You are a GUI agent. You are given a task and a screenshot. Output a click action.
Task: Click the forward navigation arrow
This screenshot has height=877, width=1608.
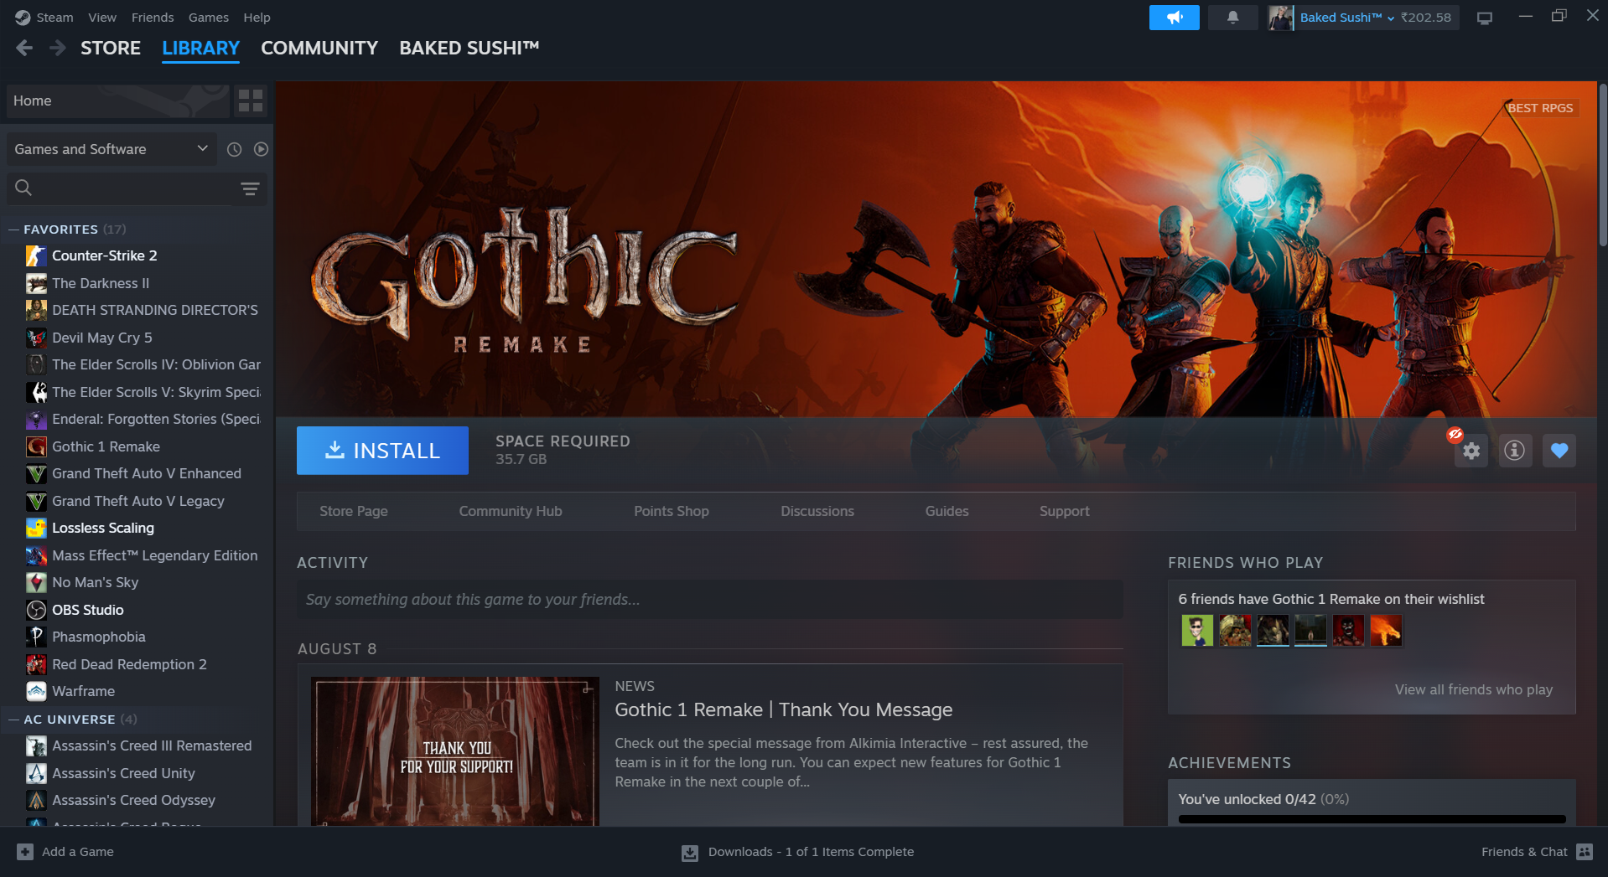(x=57, y=48)
